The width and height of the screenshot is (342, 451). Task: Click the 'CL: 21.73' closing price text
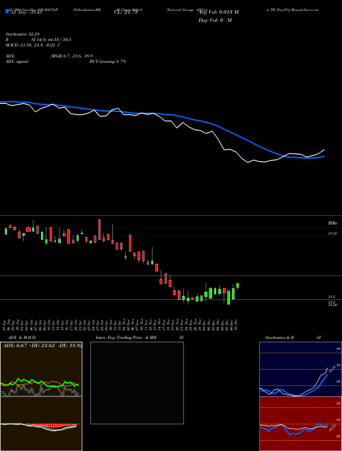pyautogui.click(x=126, y=12)
